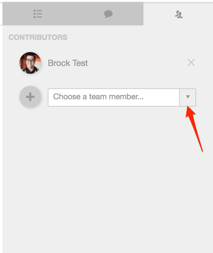Click the CONTRIBUTORS section heading
Viewport: 213px width, 253px height.
(x=38, y=38)
